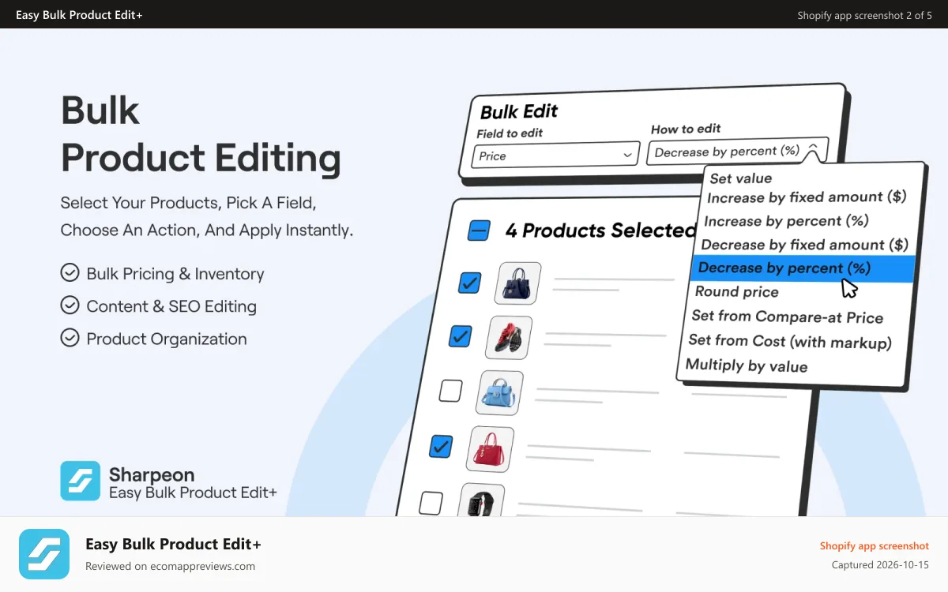Viewport: 948px width, 592px height.
Task: Choose Multiply by value option
Action: [746, 365]
